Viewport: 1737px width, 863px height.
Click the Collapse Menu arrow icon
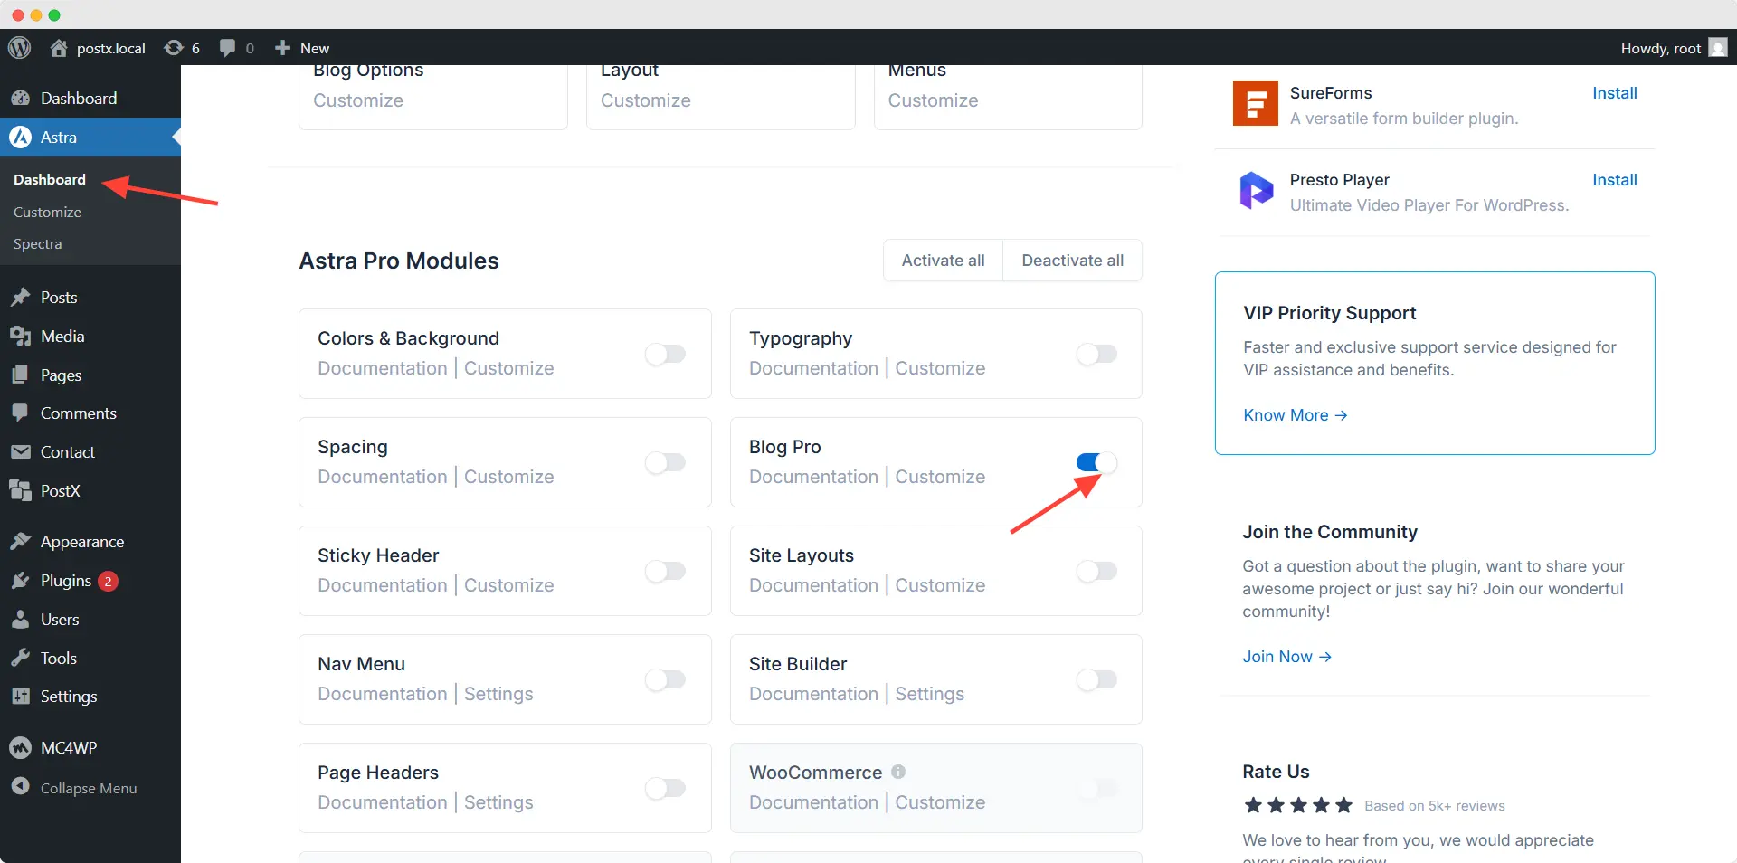click(20, 787)
